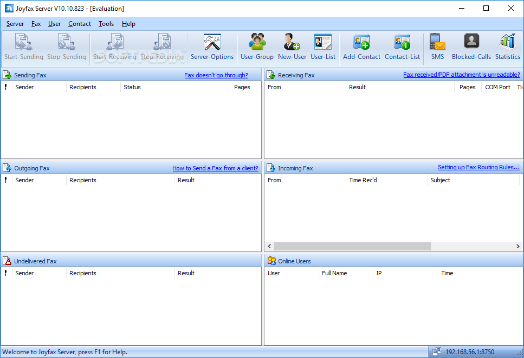Create a New-User via toolbar
The height and width of the screenshot is (358, 524).
pyautogui.click(x=292, y=47)
